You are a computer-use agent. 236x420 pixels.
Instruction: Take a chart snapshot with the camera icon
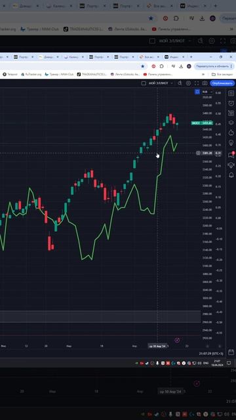click(x=205, y=83)
